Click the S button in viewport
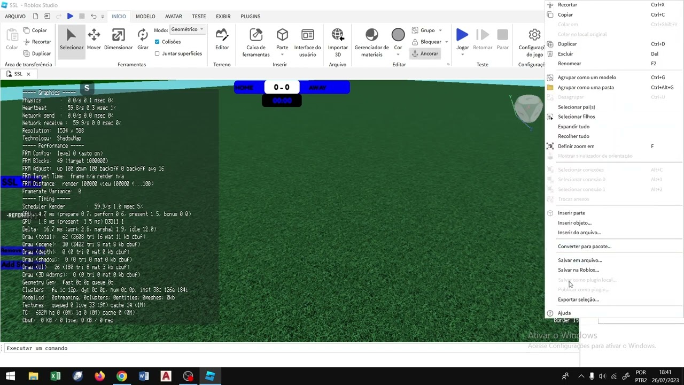Image resolution: width=684 pixels, height=385 pixels. pos(87,88)
